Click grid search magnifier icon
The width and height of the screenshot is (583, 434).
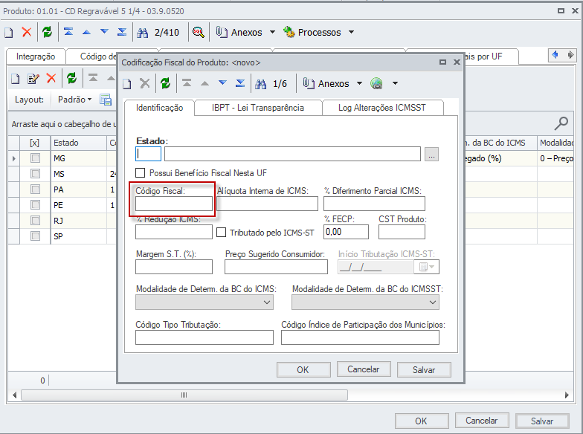[561, 123]
